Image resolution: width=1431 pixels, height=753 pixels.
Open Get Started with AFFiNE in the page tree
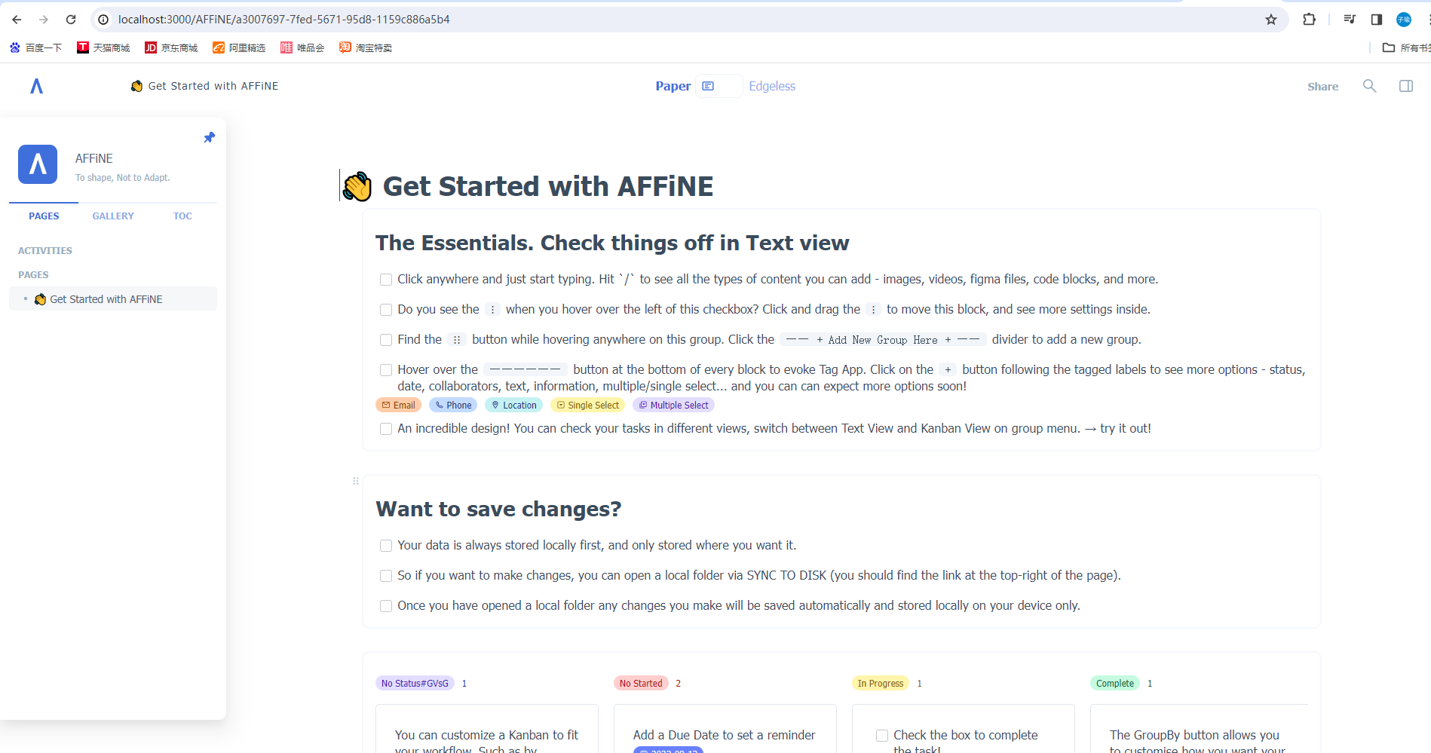point(113,299)
